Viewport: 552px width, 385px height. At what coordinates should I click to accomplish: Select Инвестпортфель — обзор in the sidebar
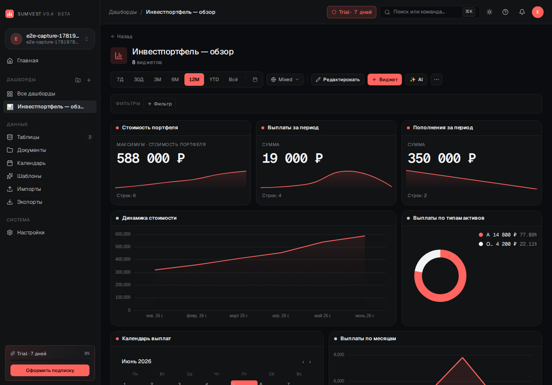(50, 107)
